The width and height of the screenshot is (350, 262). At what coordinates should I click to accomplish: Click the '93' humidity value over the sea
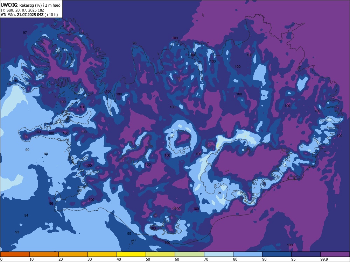pos(17,232)
